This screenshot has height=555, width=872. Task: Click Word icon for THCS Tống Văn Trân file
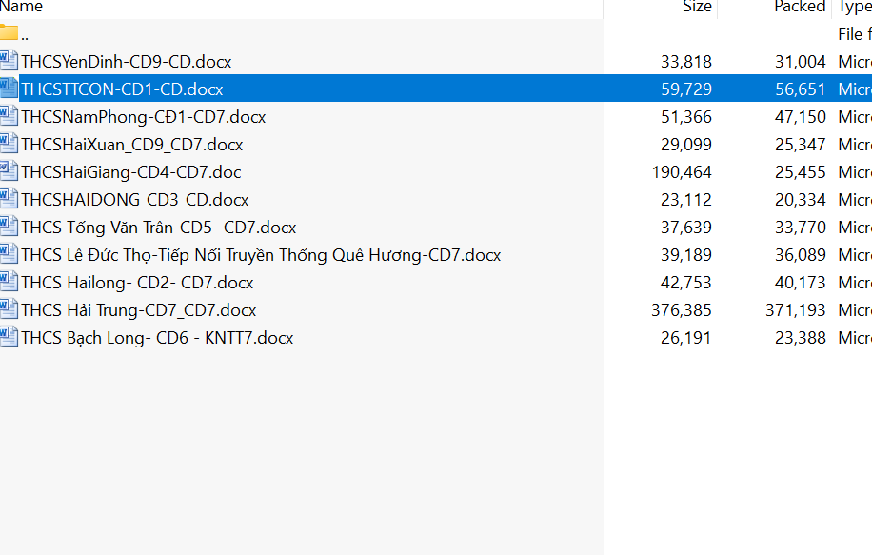coord(10,227)
